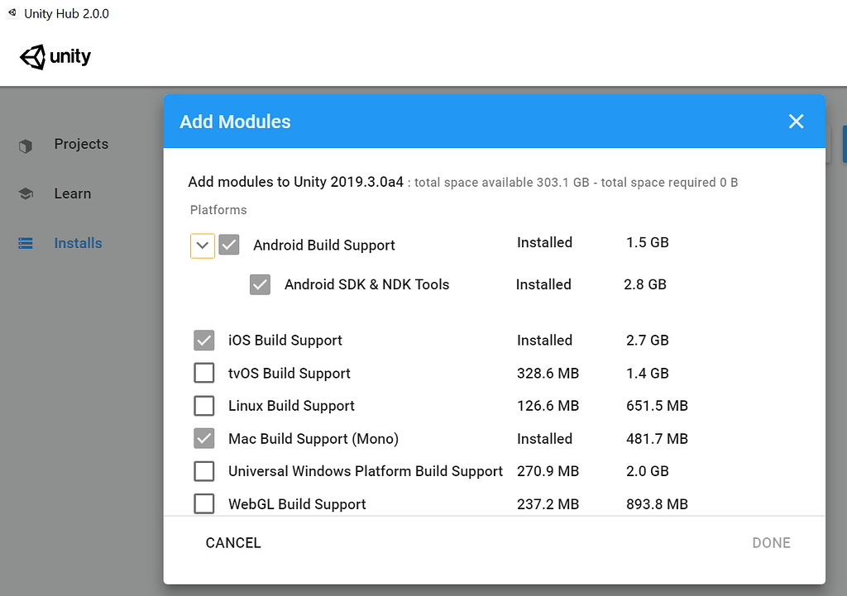Toggle the iOS Build Support checkbox
Viewport: 847px width, 596px height.
point(203,341)
